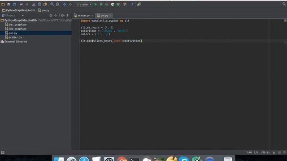Open Search Everywhere magnifier at top right

284,4
